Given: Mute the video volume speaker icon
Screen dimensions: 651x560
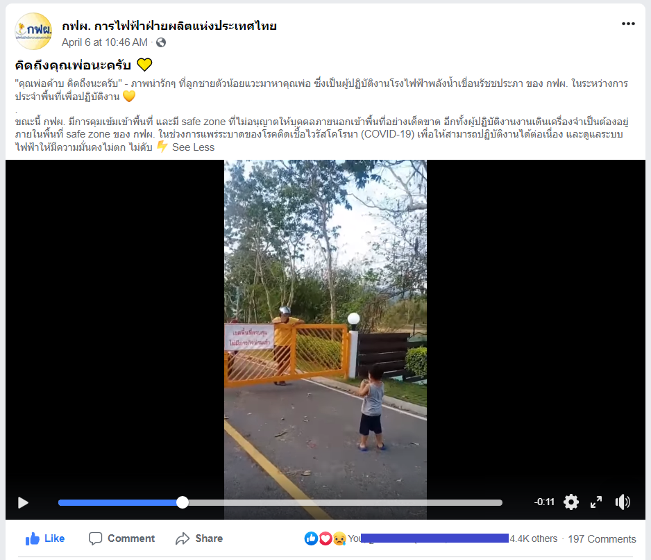Looking at the screenshot, I should click(623, 502).
